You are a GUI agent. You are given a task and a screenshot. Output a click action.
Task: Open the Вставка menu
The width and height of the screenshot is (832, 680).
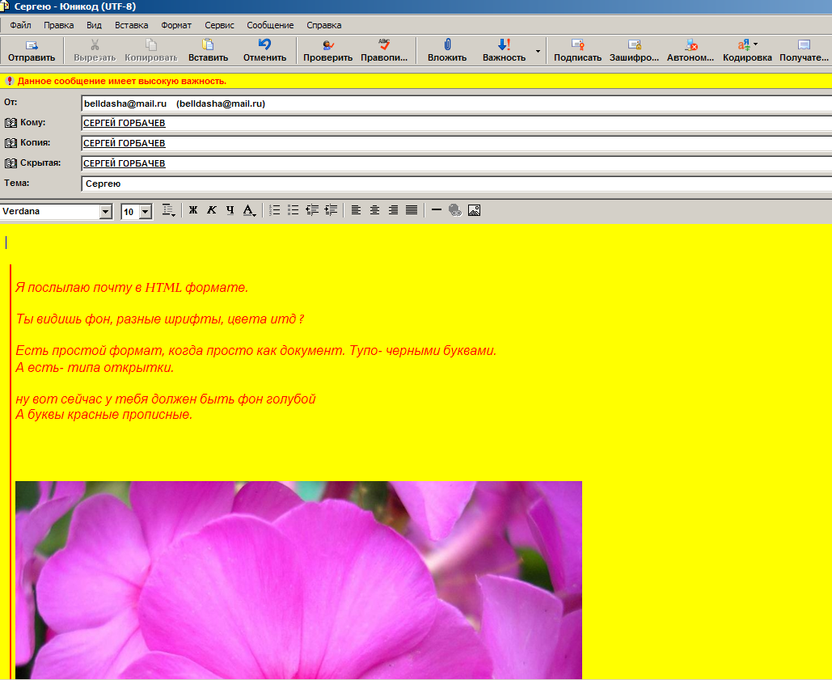[132, 25]
